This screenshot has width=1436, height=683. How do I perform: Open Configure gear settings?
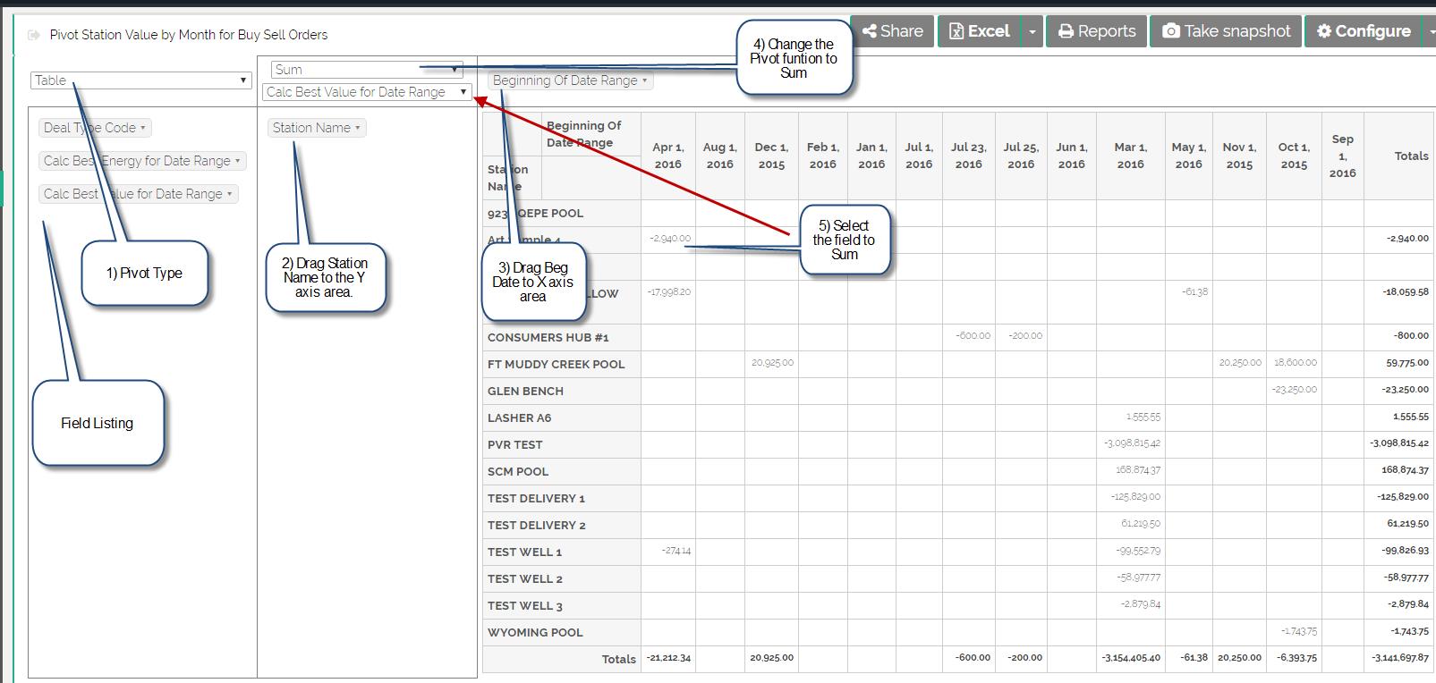click(x=1363, y=31)
